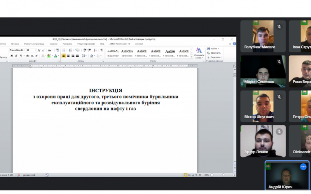Toggle underline (Ч) formatting
The height and width of the screenshot is (194, 311).
(x=21, y=56)
